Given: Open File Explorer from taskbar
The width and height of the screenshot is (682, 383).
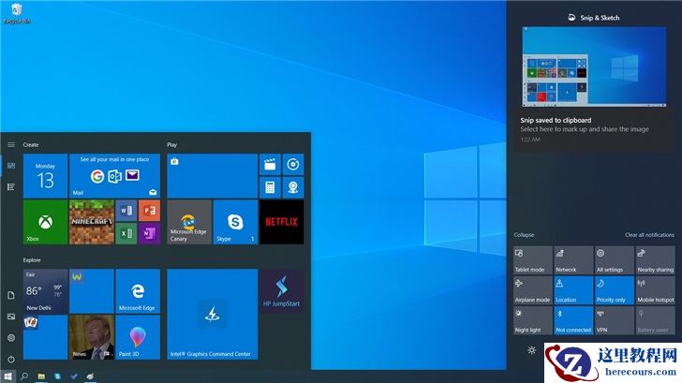Looking at the screenshot, I should tap(41, 376).
